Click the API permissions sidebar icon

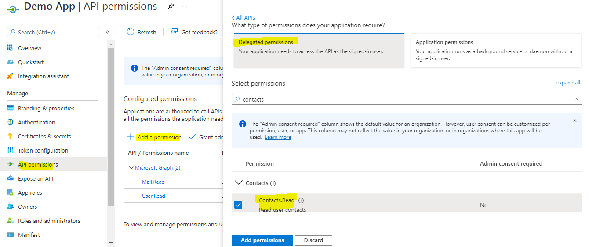pyautogui.click(x=10, y=164)
